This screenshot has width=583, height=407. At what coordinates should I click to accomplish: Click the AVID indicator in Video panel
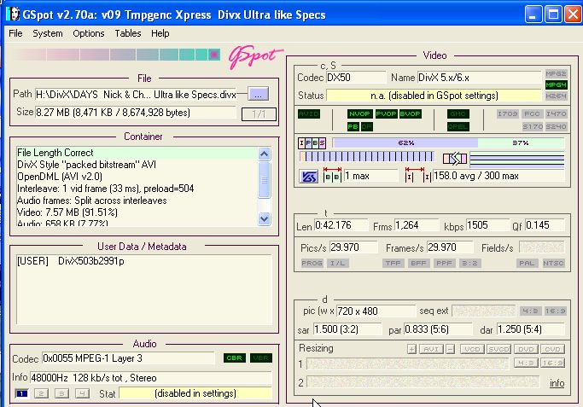click(309, 113)
